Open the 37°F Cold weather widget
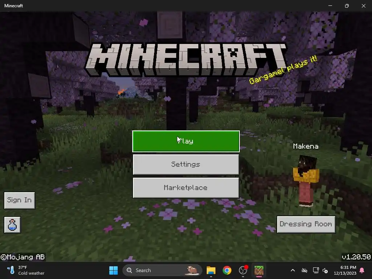This screenshot has height=279, width=372. pos(26,270)
